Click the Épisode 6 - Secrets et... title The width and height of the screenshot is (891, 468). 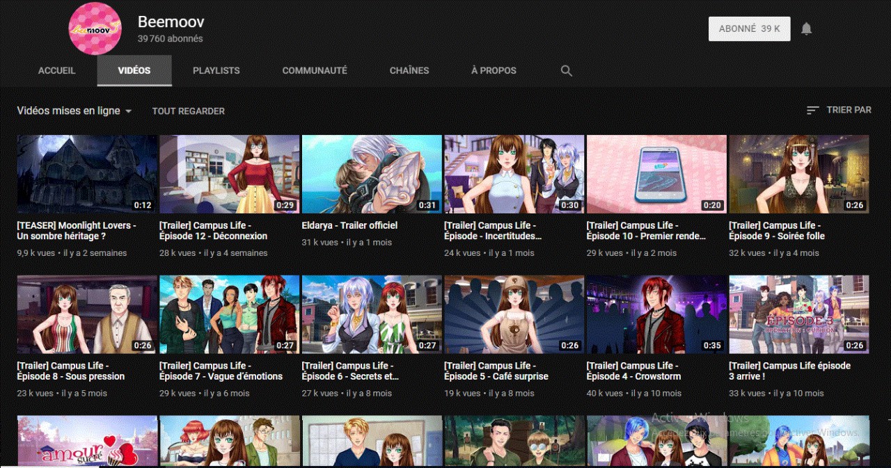pos(350,371)
